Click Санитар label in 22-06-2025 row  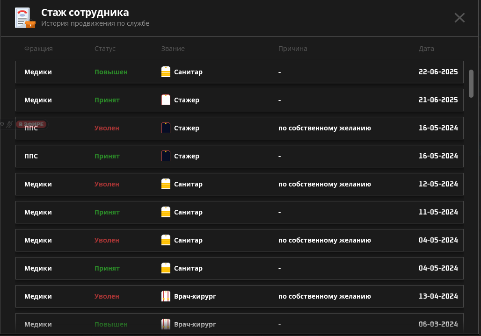tap(189, 72)
